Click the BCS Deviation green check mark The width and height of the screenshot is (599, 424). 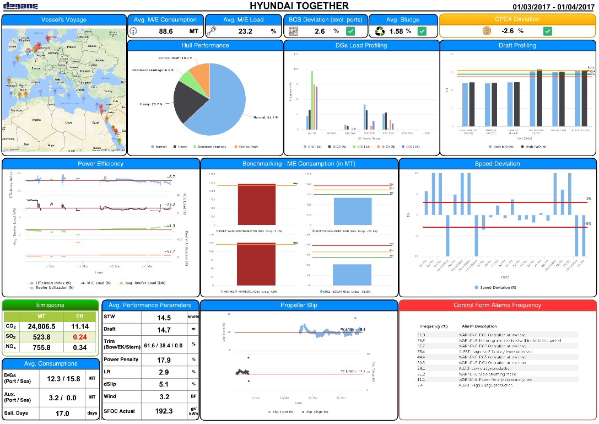350,31
